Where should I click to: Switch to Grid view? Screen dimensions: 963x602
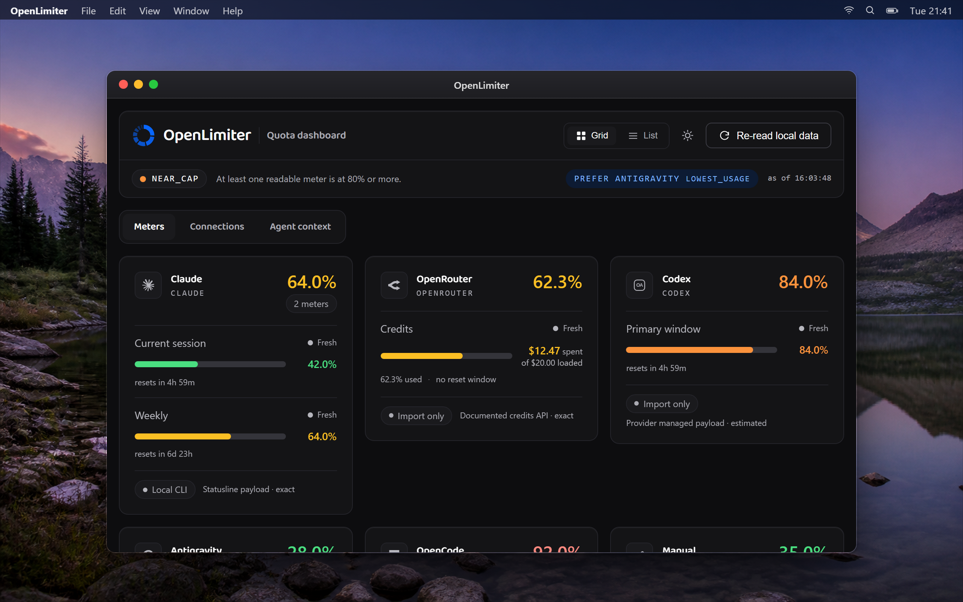click(592, 135)
